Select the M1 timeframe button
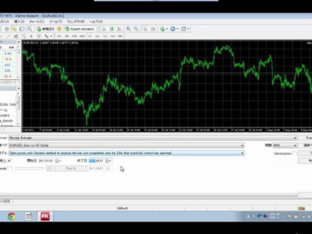312x234 pixels. pyautogui.click(x=59, y=36)
